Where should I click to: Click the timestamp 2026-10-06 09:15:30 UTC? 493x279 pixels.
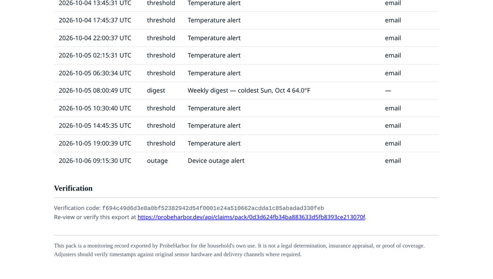pos(95,161)
